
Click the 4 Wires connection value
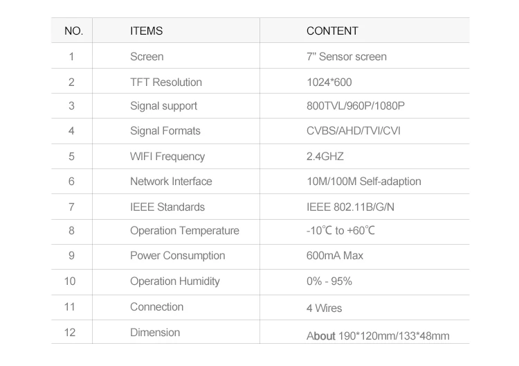coord(324,308)
